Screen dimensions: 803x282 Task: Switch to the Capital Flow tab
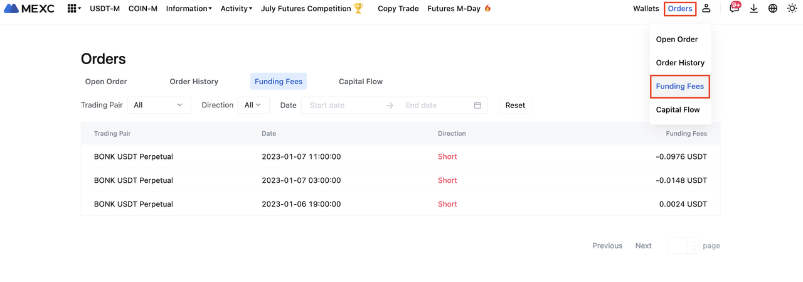coord(360,82)
